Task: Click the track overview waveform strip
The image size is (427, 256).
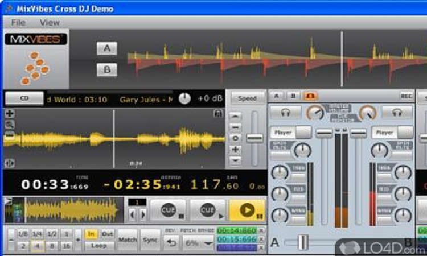Action: coord(64,210)
